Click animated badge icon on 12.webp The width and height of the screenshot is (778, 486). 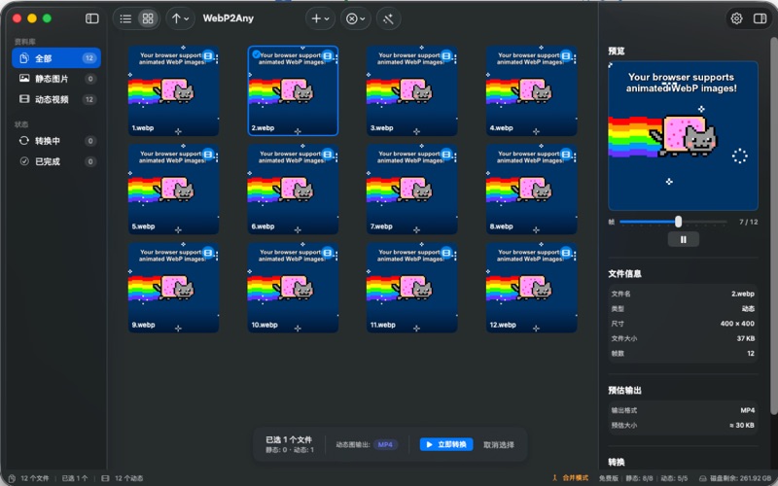coord(566,253)
